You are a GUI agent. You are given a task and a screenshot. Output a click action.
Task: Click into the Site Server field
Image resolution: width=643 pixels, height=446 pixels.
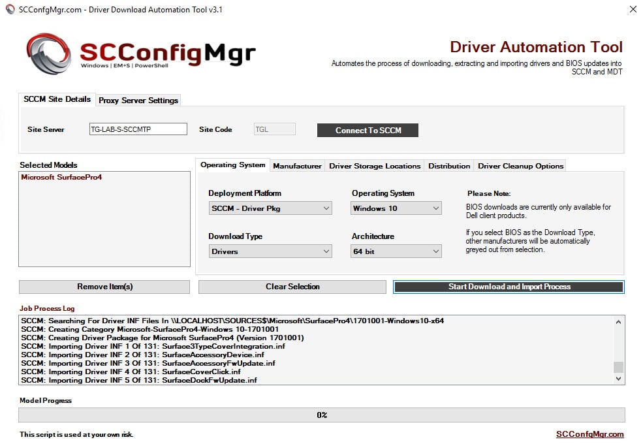point(138,129)
